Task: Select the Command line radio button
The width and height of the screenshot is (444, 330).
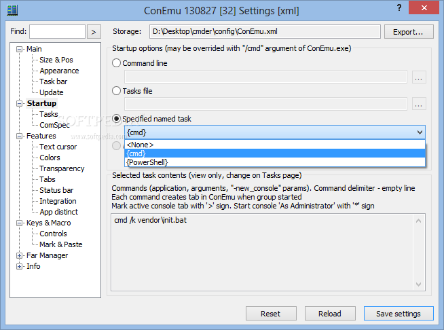Action: click(x=116, y=63)
